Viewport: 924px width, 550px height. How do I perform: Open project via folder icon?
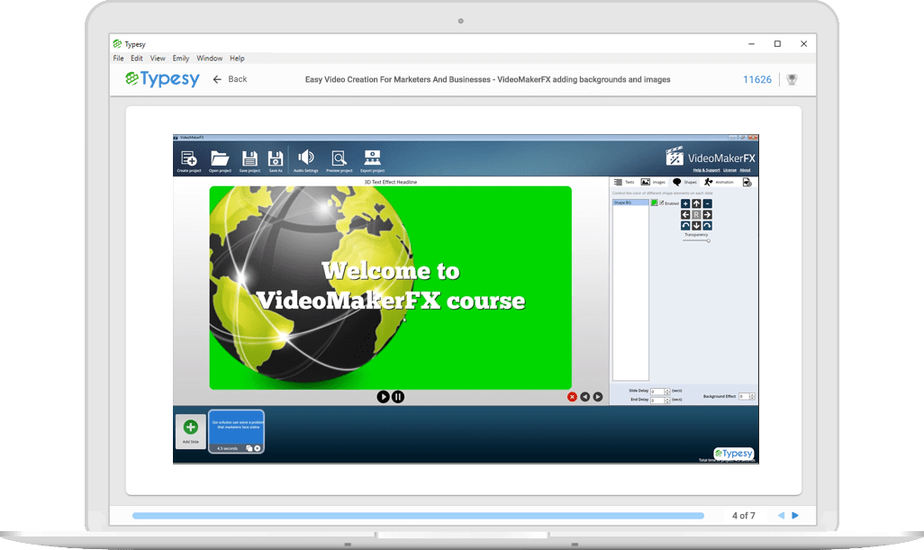point(220,158)
